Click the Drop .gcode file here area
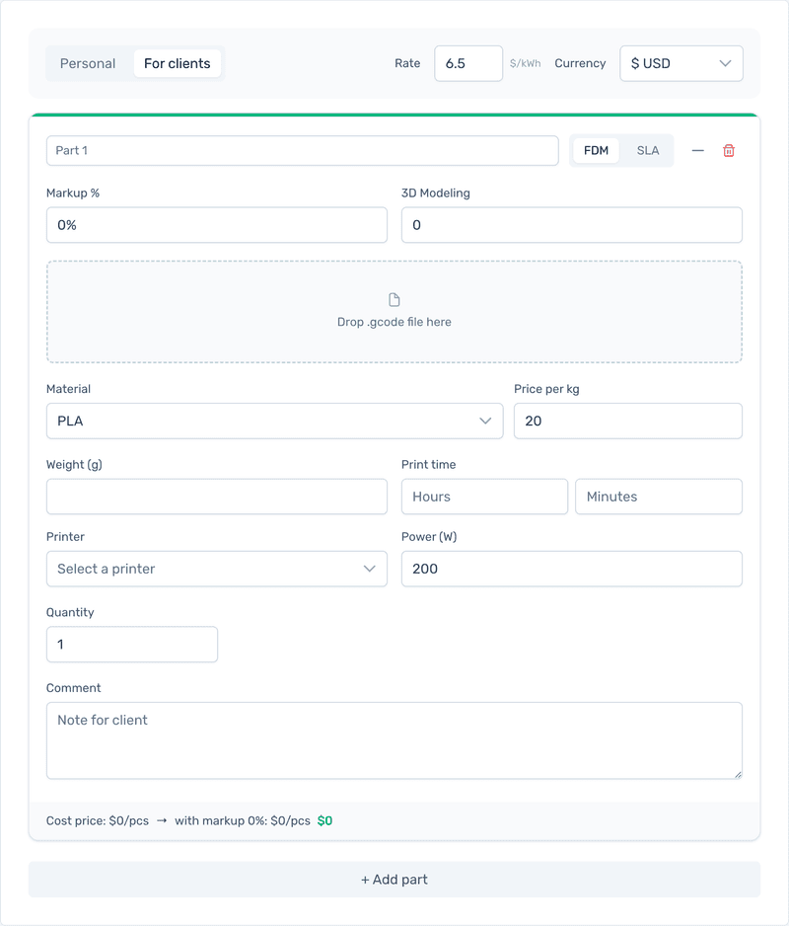This screenshot has width=789, height=926. 394,311
